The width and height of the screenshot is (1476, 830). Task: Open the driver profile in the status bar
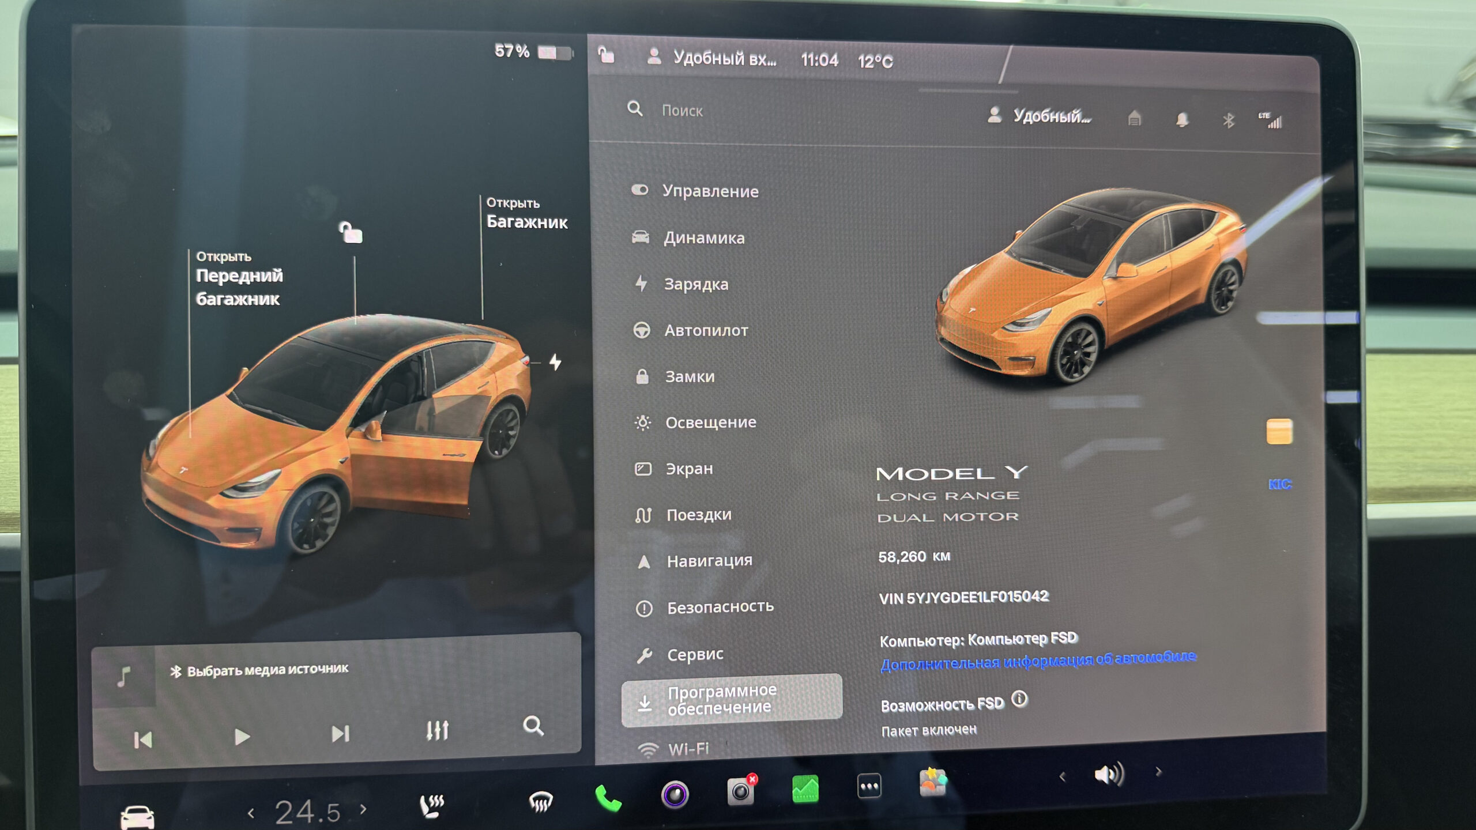click(x=713, y=58)
